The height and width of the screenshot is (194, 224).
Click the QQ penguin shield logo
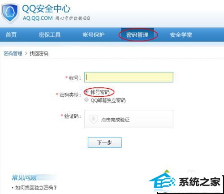click(x=10, y=13)
